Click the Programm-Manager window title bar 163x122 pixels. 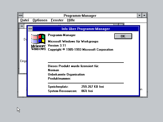pos(80,16)
